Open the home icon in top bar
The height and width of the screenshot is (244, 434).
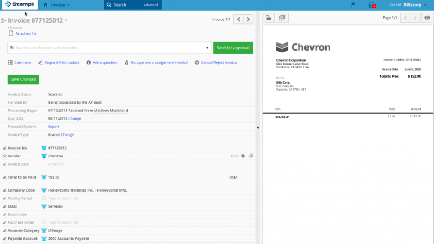point(46,5)
